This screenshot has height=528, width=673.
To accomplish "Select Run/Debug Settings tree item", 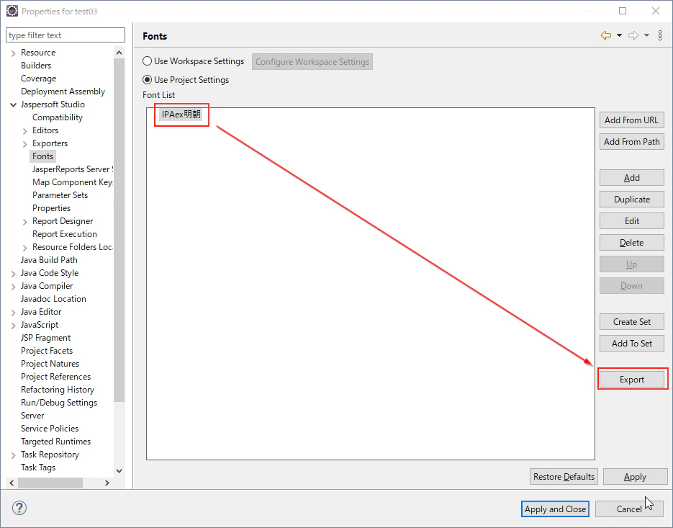I will click(59, 403).
